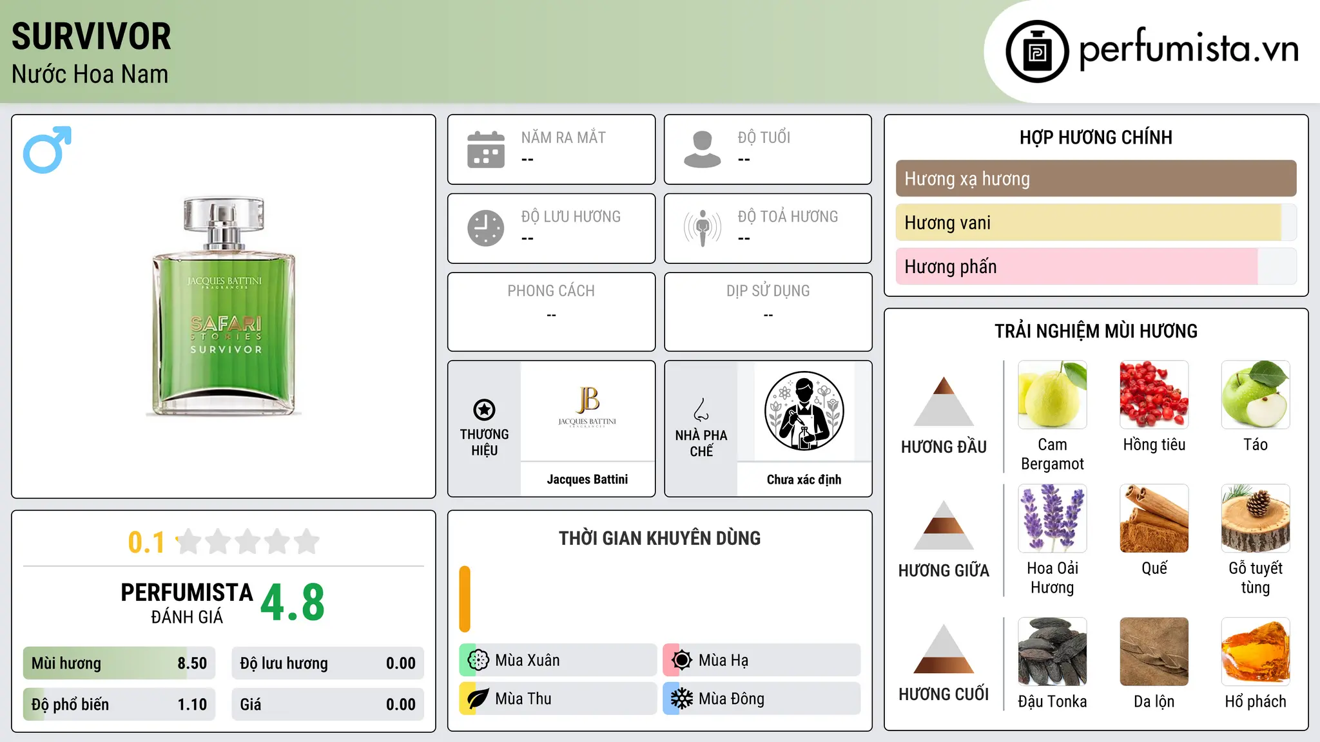
Task: Click the snowflake icon for Mùa Đông
Action: click(682, 699)
